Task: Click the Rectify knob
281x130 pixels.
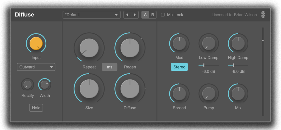Action: [27, 84]
